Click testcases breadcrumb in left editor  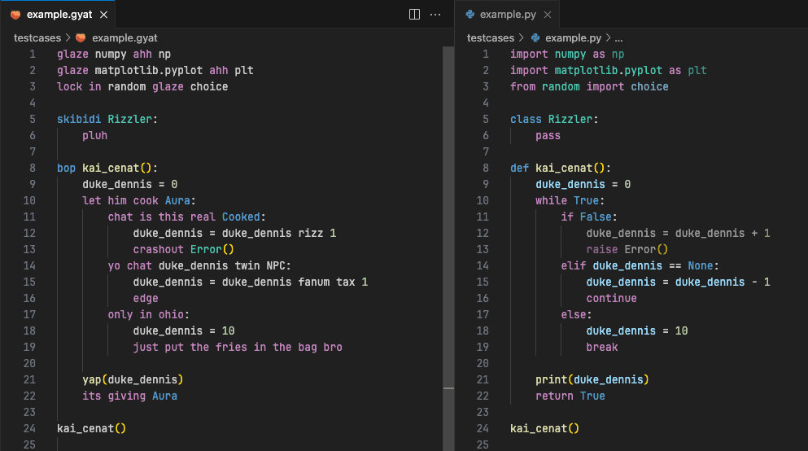coord(37,37)
